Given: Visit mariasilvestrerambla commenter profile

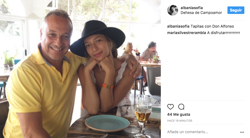Looking at the screenshot, I should [187, 33].
